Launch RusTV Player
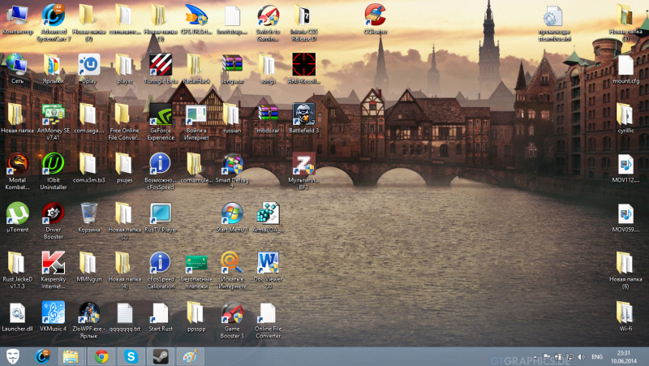The image size is (649, 366). coord(161,213)
